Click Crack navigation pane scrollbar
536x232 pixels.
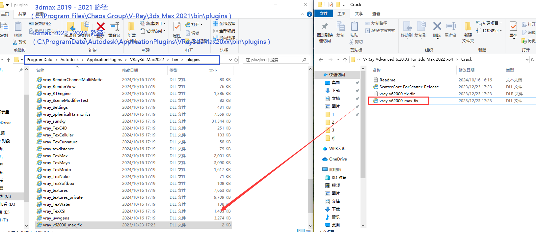[x=363, y=125]
